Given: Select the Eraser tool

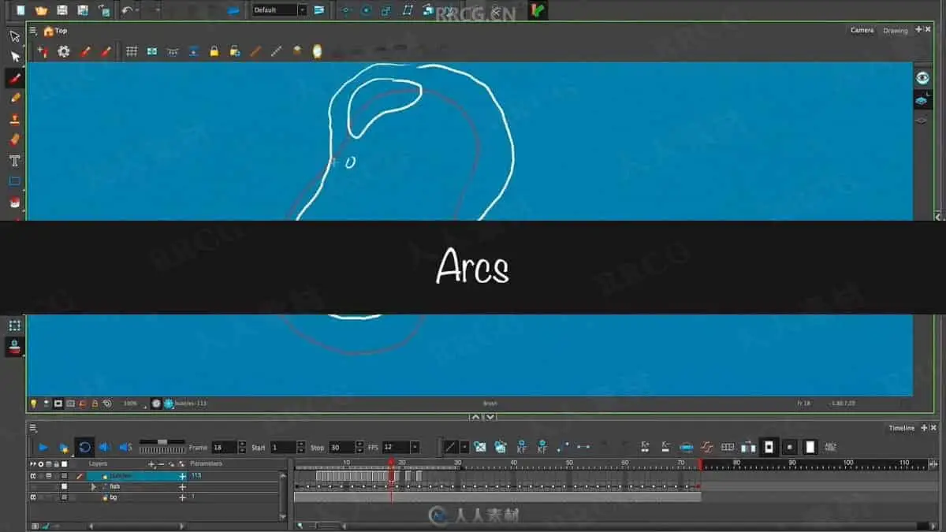Looking at the screenshot, I should 14,140.
